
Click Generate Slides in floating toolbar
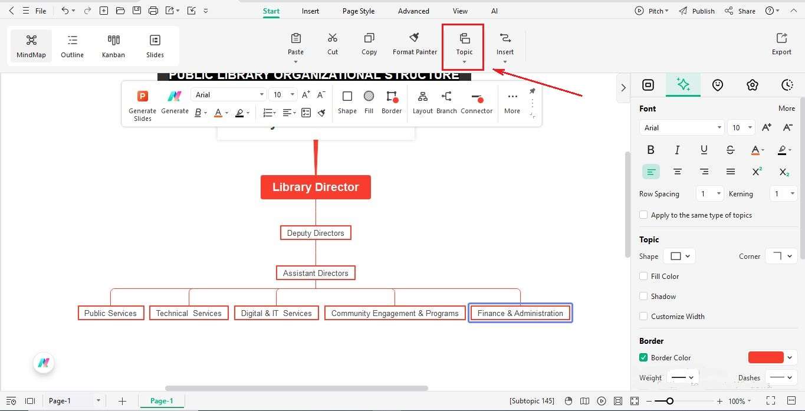pyautogui.click(x=142, y=106)
